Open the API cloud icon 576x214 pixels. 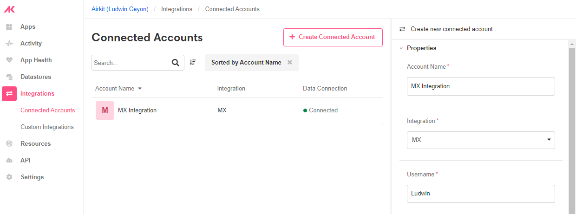[x=9, y=161]
